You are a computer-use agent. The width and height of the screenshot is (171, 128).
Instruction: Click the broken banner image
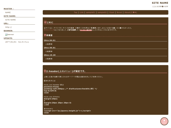(9, 34)
